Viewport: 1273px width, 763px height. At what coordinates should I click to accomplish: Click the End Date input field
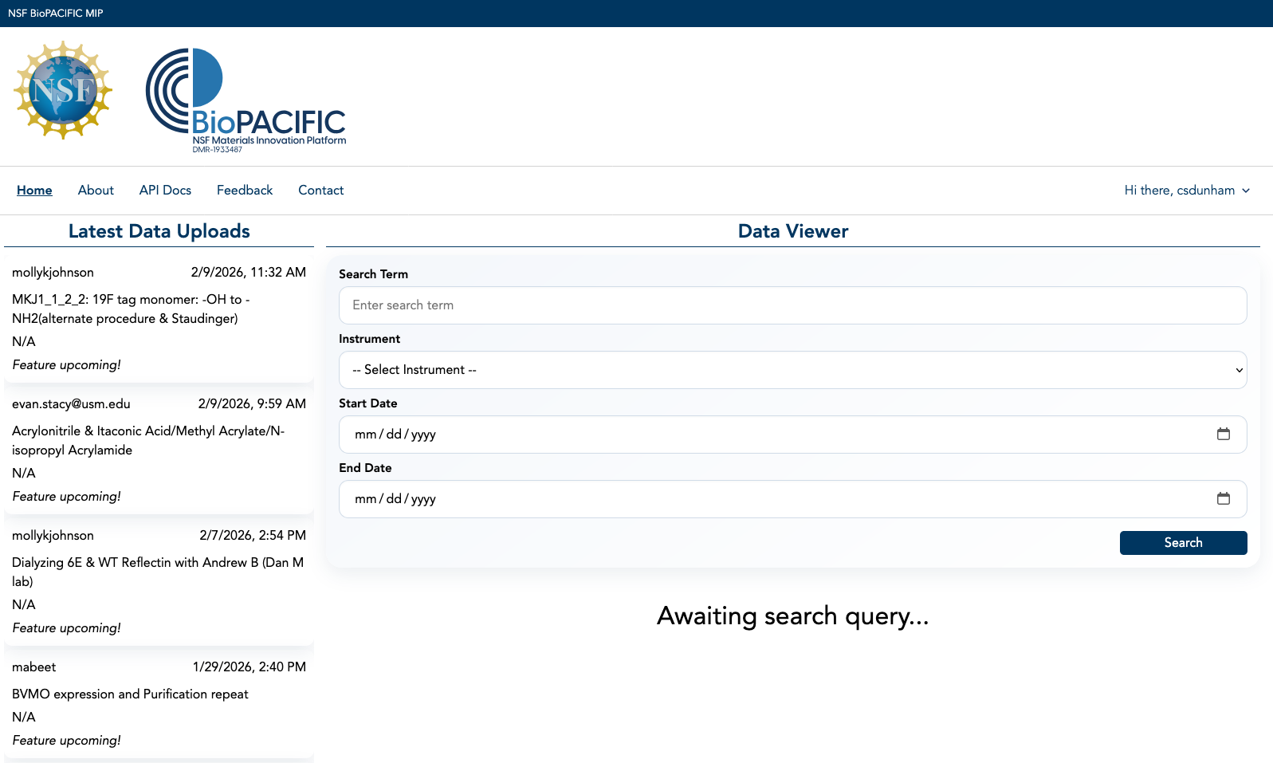(781, 499)
